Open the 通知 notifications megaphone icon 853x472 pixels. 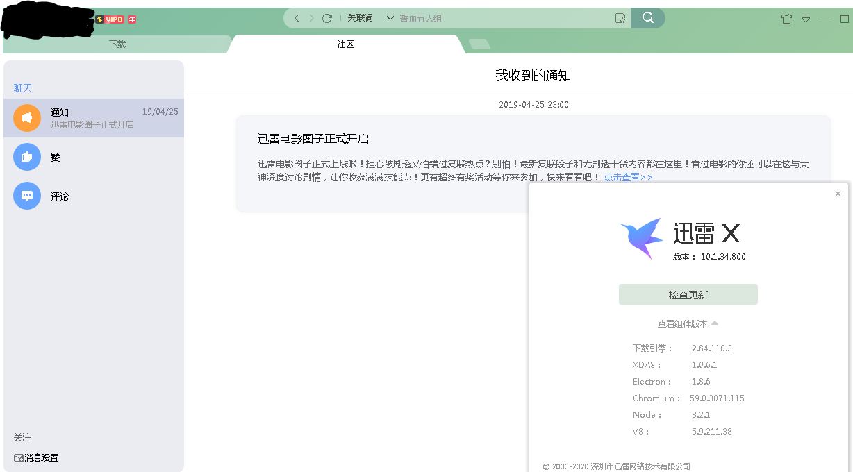pyautogui.click(x=26, y=118)
